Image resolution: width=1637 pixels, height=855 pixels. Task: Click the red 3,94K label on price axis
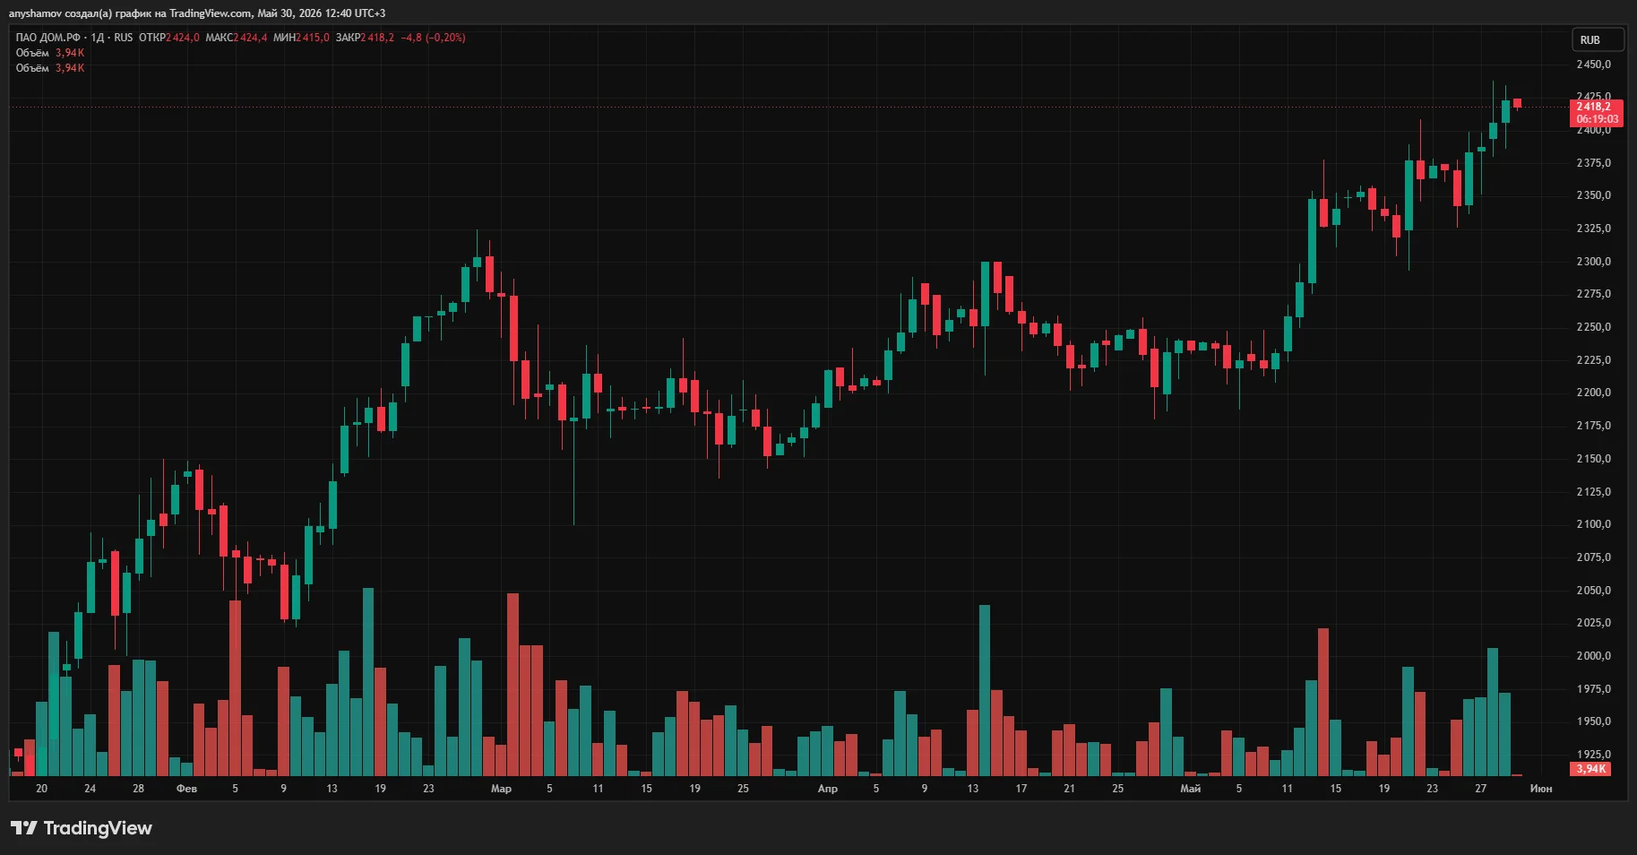point(1591,769)
